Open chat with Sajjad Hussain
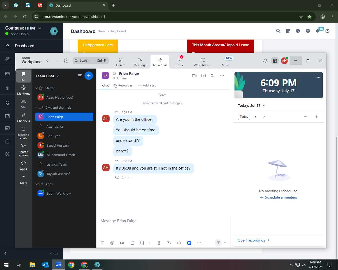Image resolution: width=338 pixels, height=270 pixels. 64,146
